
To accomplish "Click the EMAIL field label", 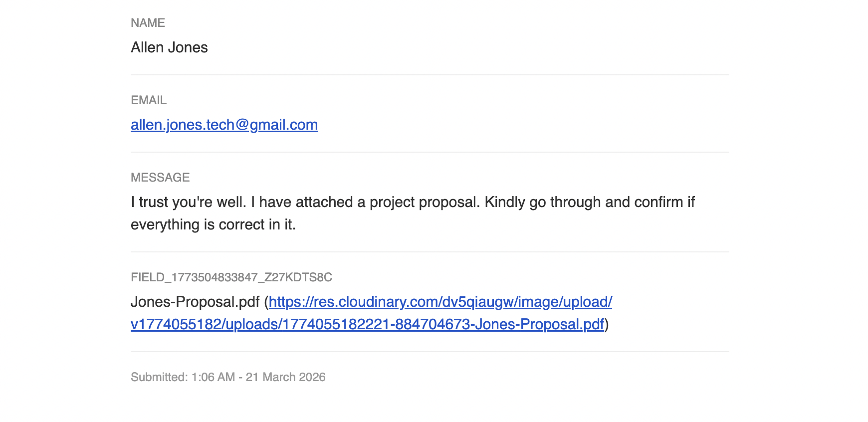I will pos(149,100).
